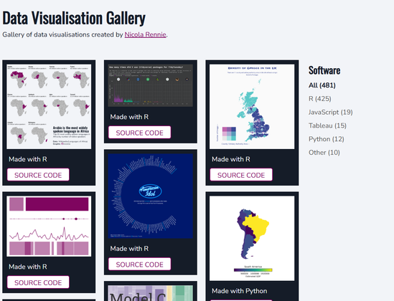This screenshot has width=394, height=301.
Task: Open source code for American Idol chart
Action: (140, 264)
